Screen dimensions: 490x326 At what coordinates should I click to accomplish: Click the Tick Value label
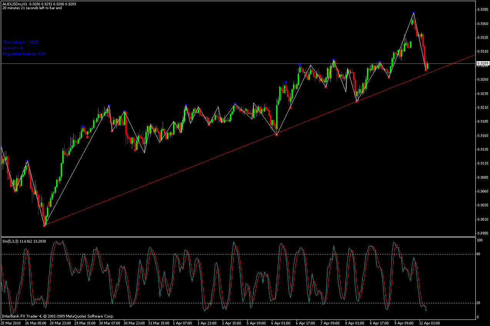21,42
